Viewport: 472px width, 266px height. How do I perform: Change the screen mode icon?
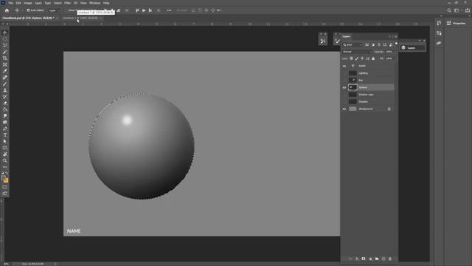(x=5, y=194)
